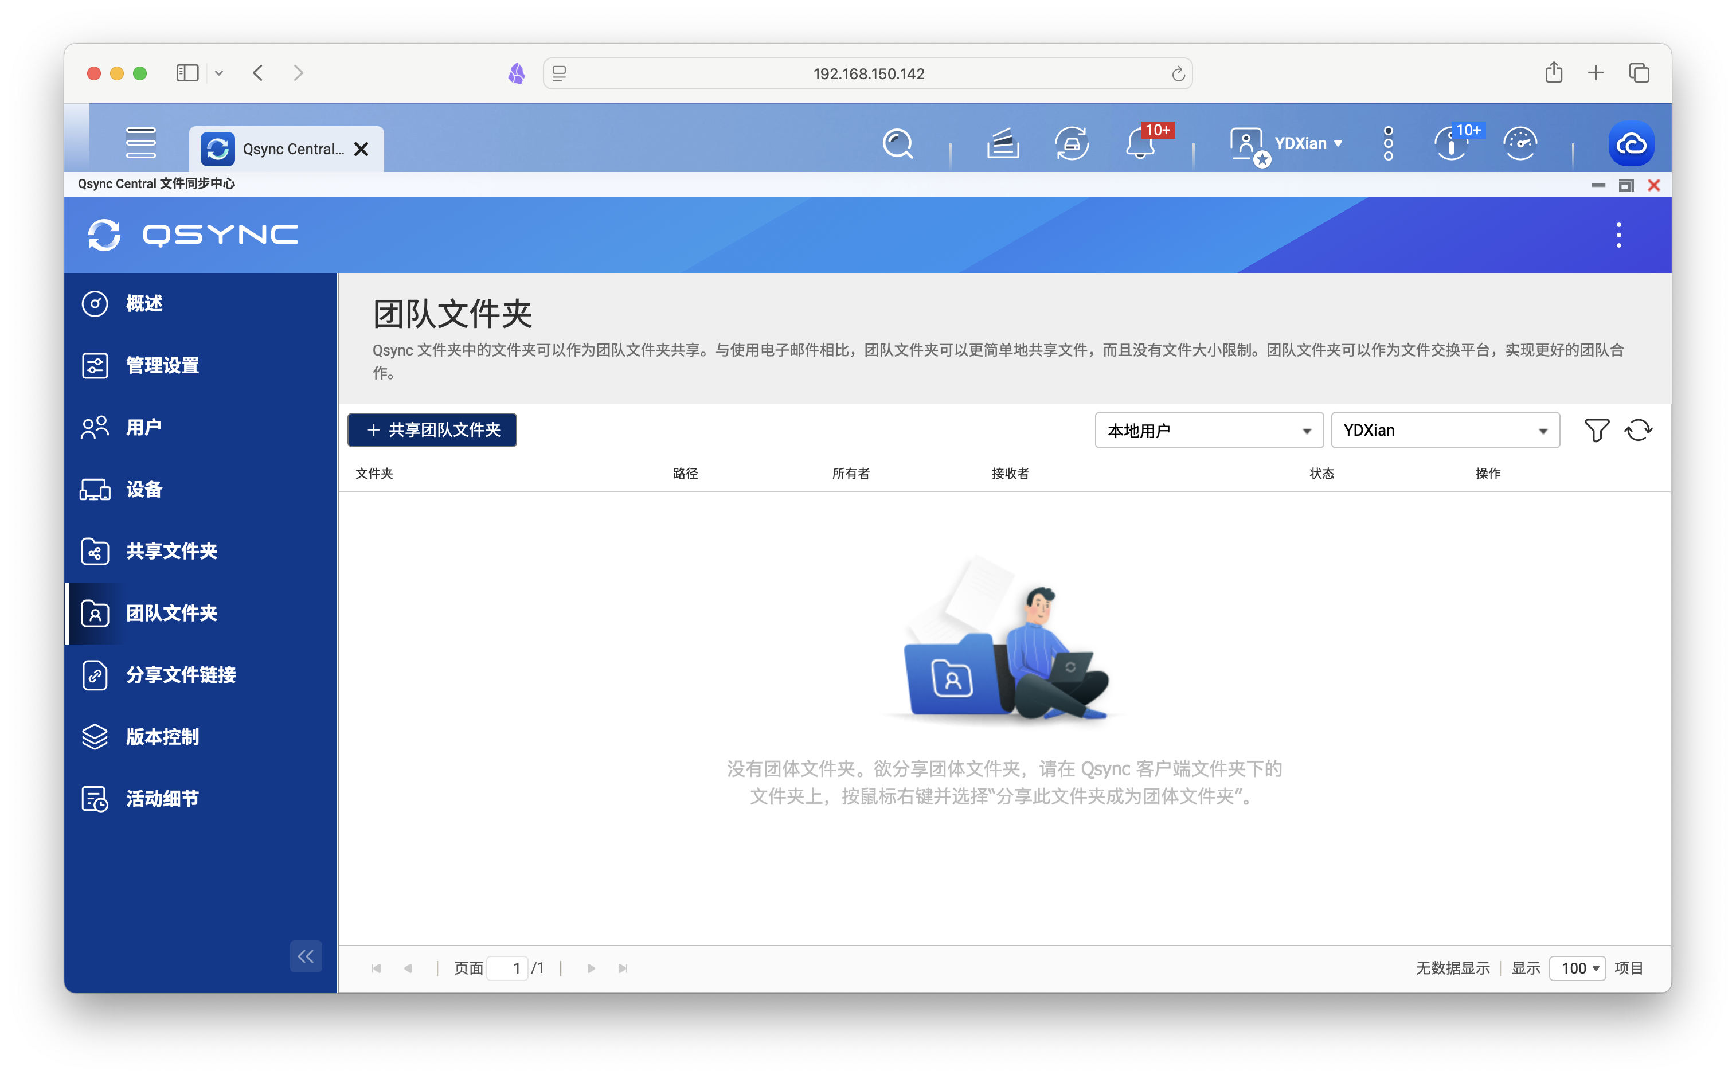Go to next page arrow
The image size is (1736, 1078).
click(x=591, y=968)
